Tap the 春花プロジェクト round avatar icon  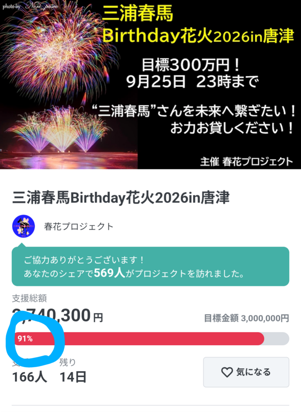point(24,226)
